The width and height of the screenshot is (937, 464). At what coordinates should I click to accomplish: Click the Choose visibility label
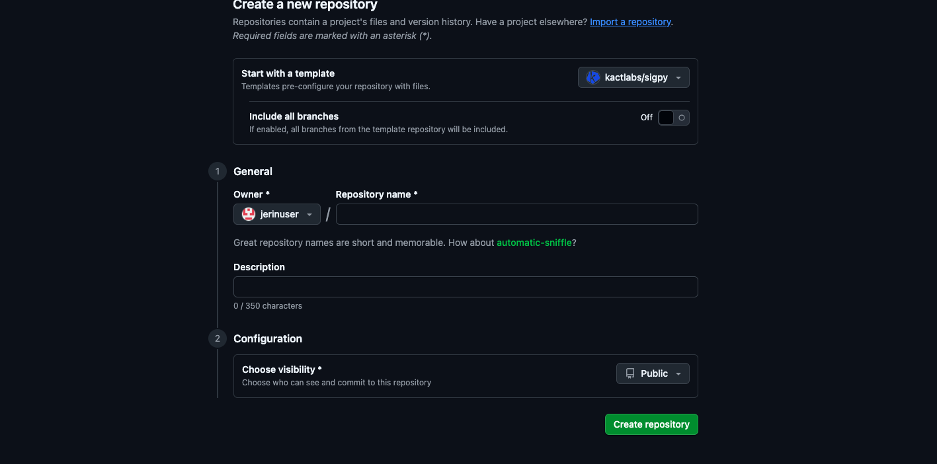pyautogui.click(x=282, y=369)
